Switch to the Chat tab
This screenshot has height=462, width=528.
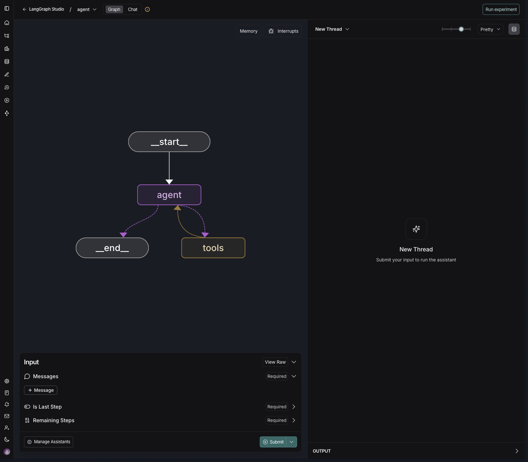point(132,9)
